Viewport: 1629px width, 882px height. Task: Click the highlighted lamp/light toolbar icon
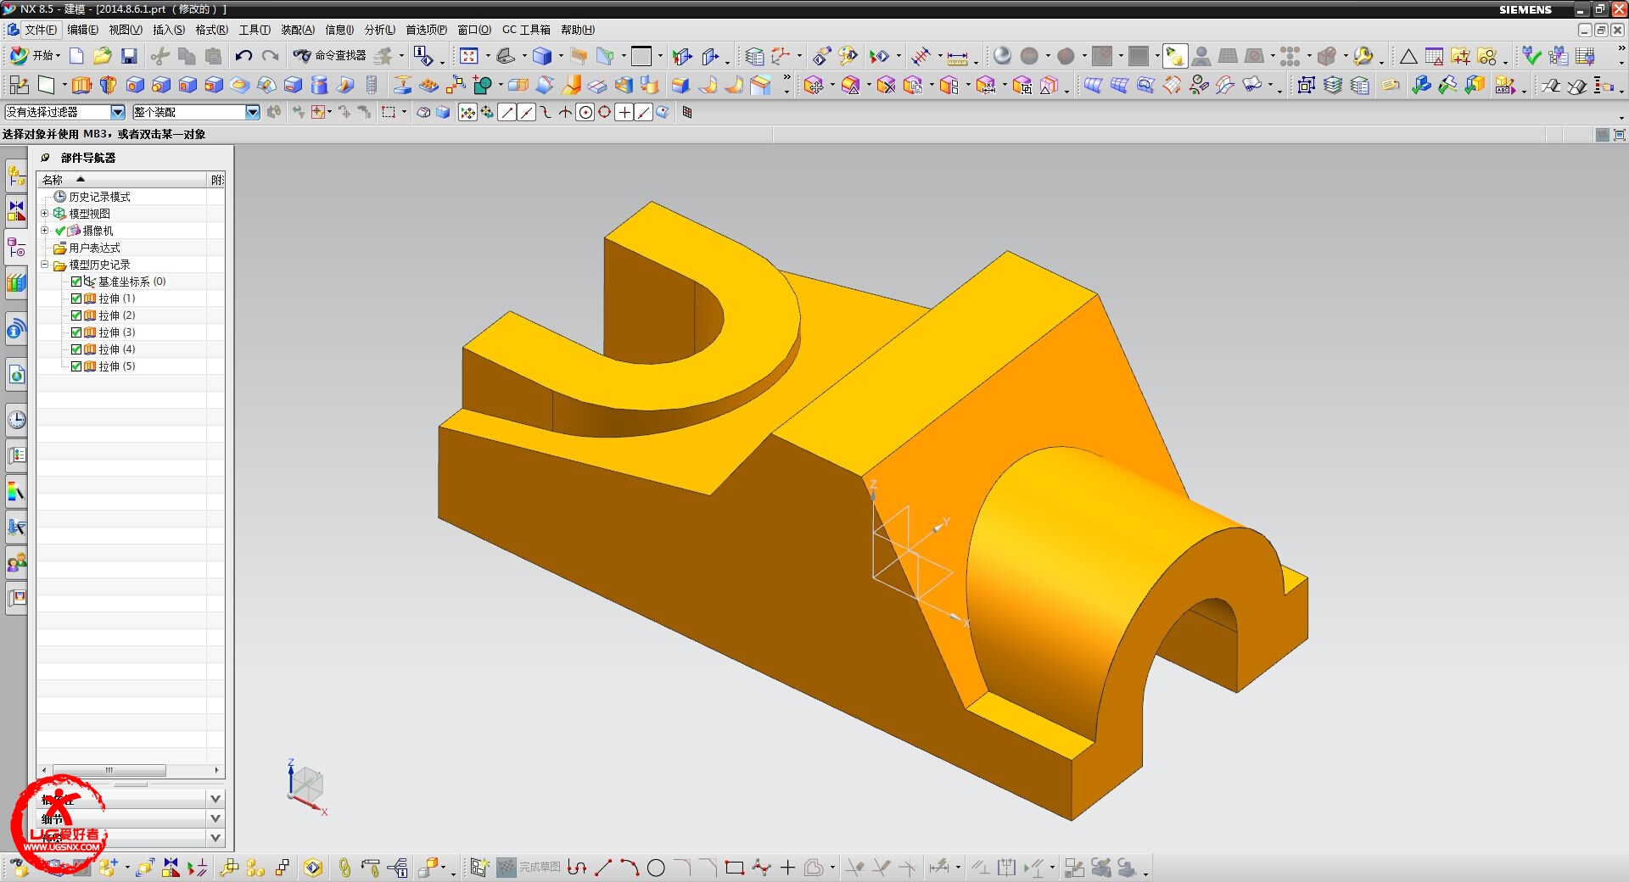point(1174,56)
